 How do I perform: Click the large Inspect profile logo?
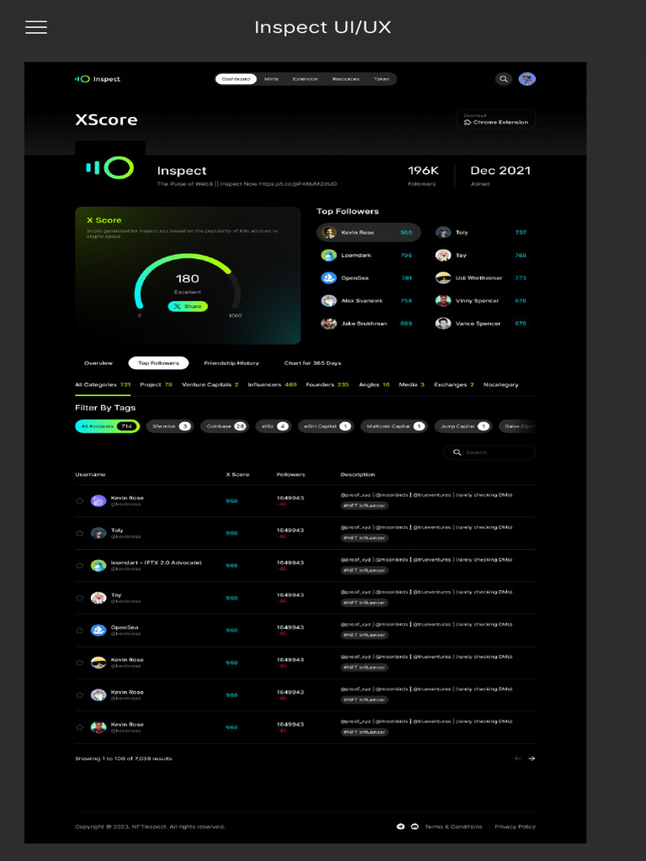click(110, 168)
